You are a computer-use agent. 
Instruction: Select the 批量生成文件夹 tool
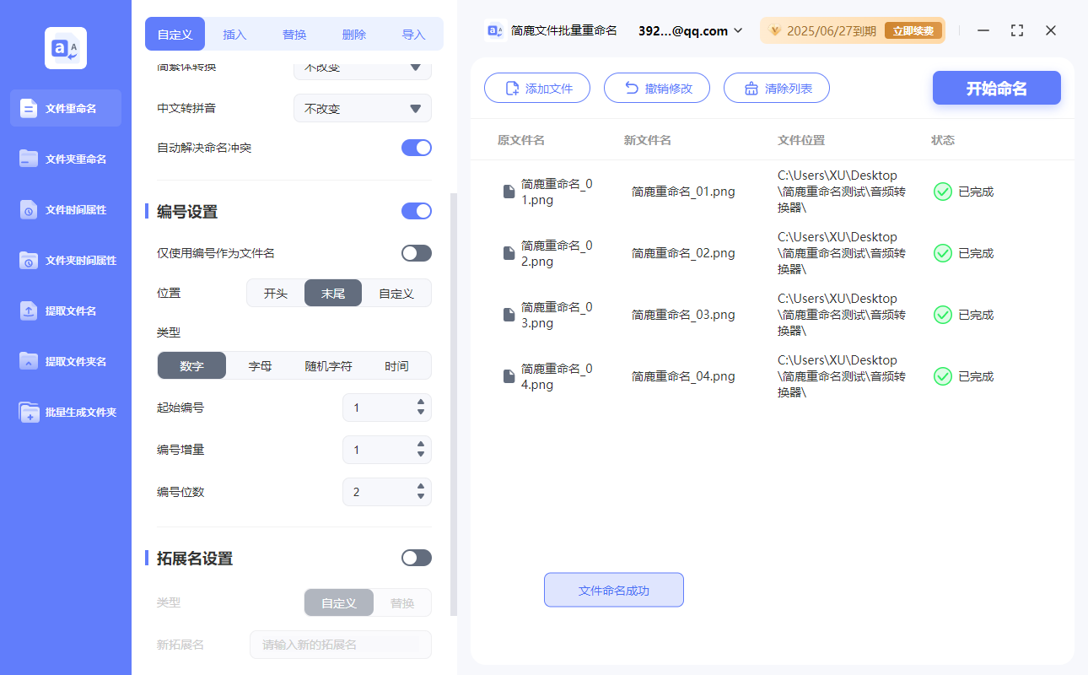(65, 412)
